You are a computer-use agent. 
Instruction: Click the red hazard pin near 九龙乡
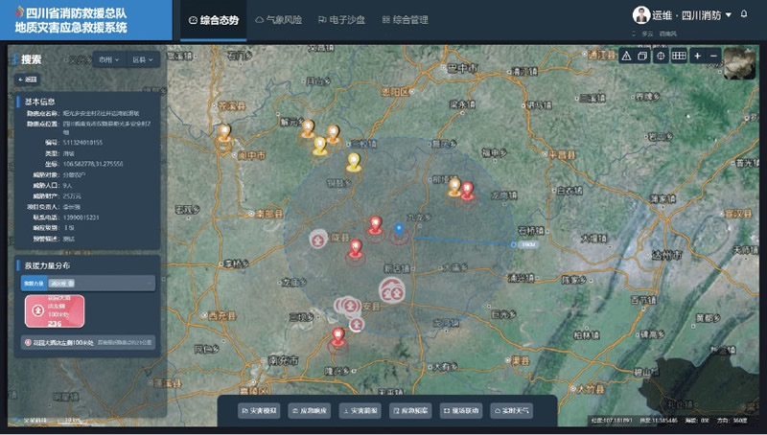point(375,226)
